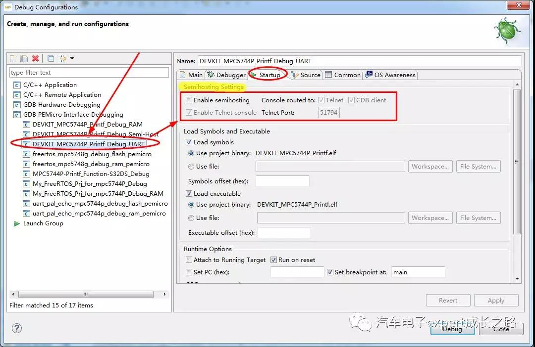Click the Symbols offset (hex) field

click(x=282, y=181)
